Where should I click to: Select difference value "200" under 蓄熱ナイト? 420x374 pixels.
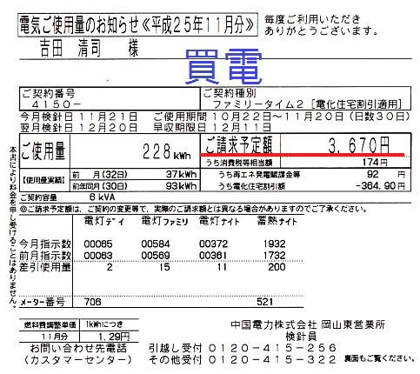pos(277,267)
